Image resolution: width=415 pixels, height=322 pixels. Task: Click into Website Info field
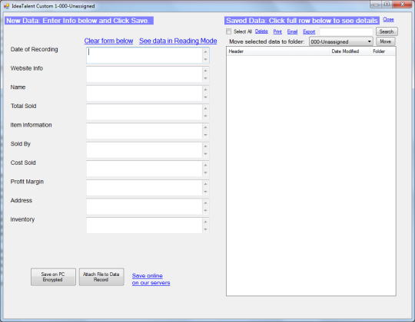(144, 74)
